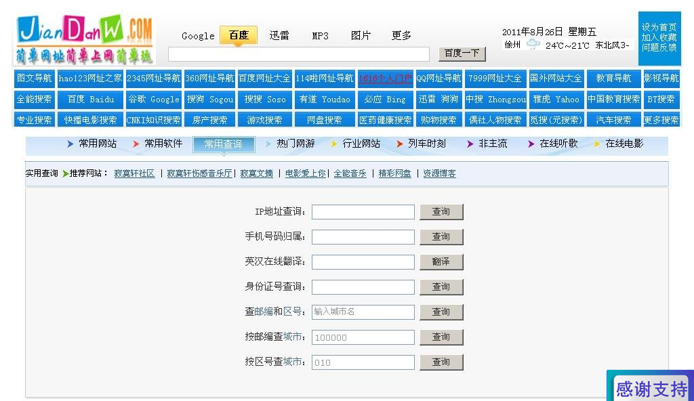Open 搜狗 Sogou search link

(209, 99)
